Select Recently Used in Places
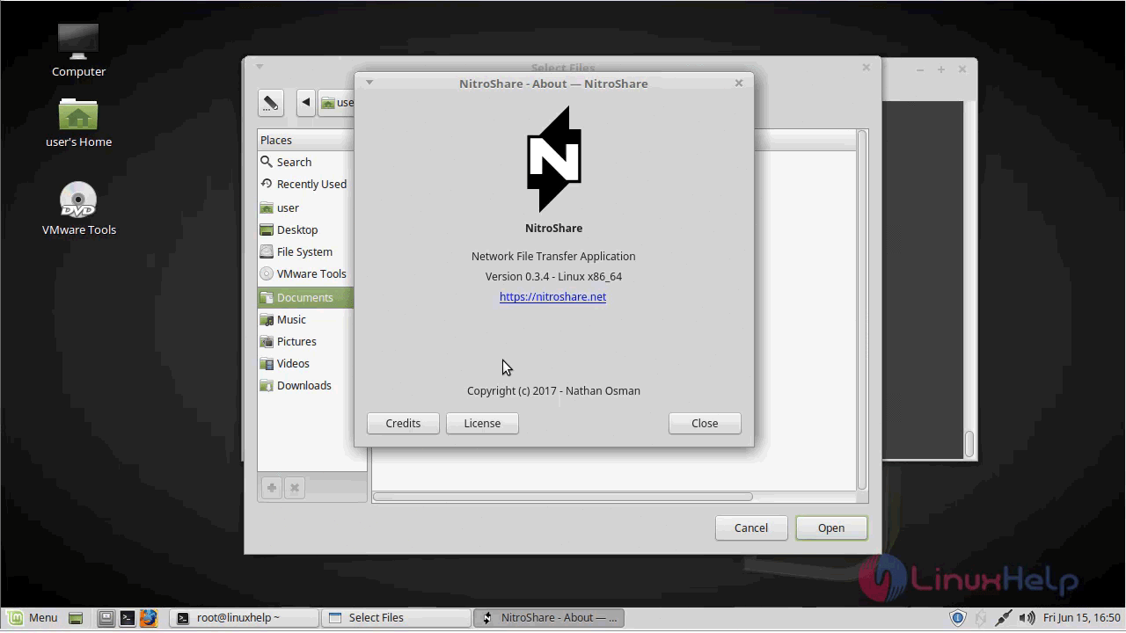Image resolution: width=1126 pixels, height=633 pixels. click(x=305, y=184)
